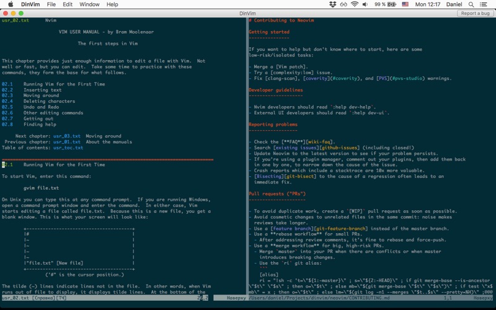Open the Help menu
The width and height of the screenshot is (496, 310).
tap(112, 4)
